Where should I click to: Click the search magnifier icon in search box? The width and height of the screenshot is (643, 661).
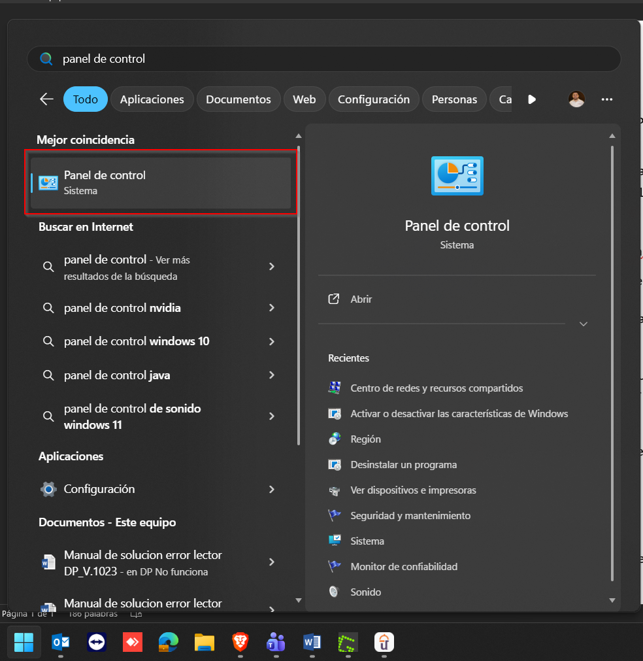click(x=46, y=59)
